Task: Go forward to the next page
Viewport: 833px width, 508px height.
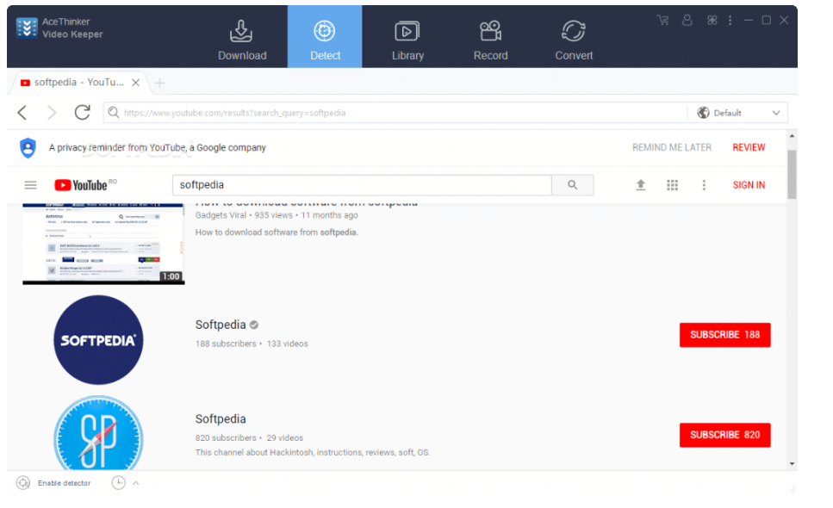Action: (x=51, y=113)
